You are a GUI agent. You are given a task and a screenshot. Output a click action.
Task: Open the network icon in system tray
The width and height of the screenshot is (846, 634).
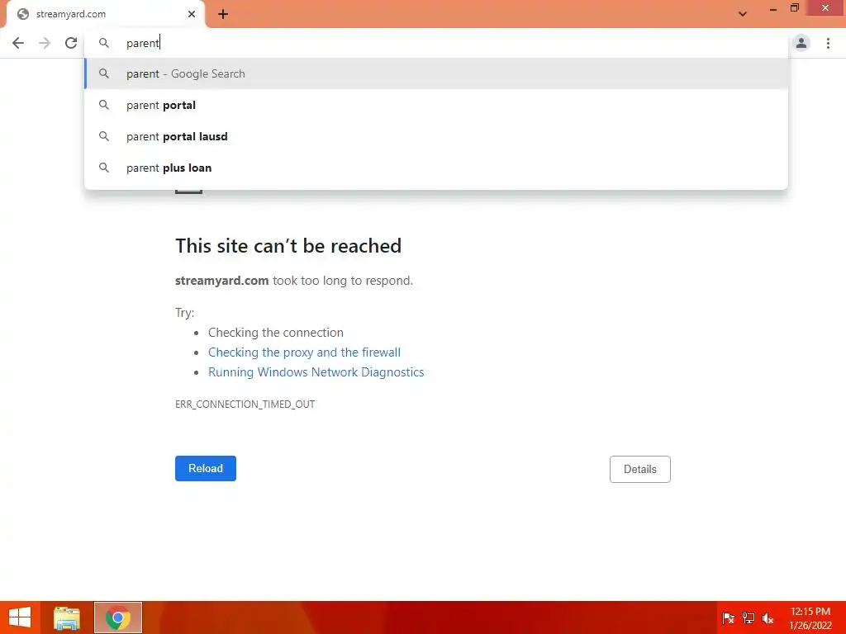pyautogui.click(x=749, y=618)
